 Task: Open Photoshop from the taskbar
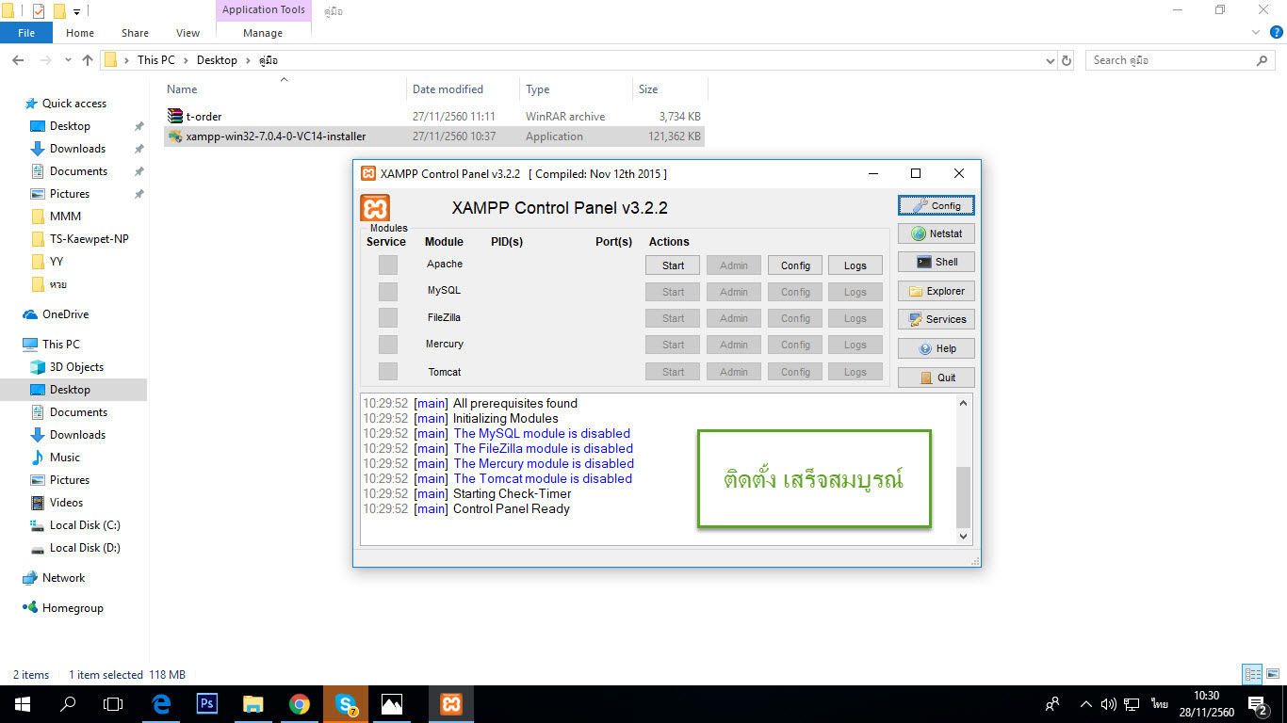(207, 704)
